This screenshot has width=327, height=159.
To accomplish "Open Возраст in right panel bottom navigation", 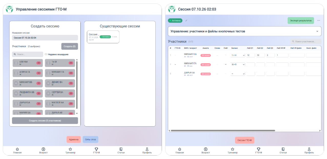I will pos(206,151).
